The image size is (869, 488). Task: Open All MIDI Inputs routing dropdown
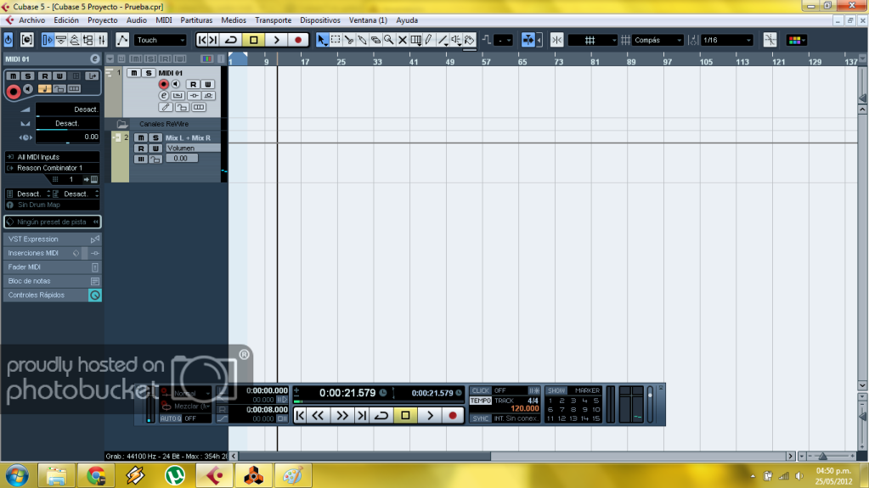coord(53,157)
